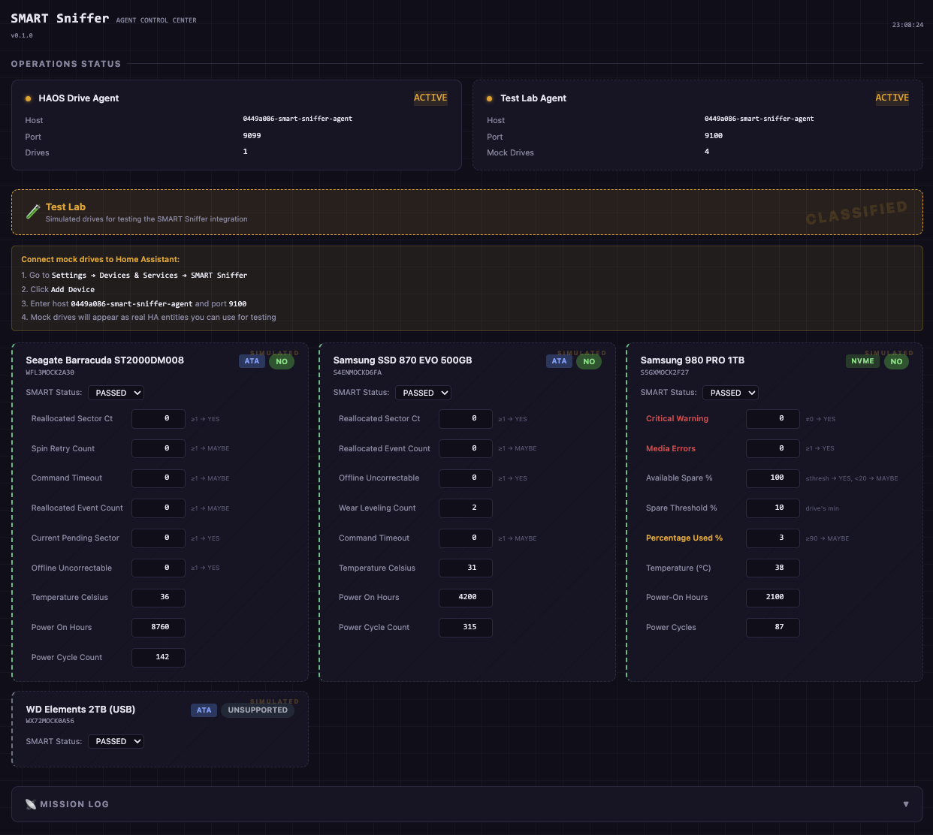Click 870 EVO Reallocated Event Count field
The height and width of the screenshot is (835, 933).
tap(466, 448)
